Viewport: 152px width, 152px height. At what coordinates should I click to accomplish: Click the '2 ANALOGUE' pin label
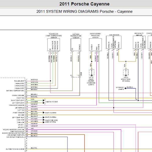tap(20, 86)
